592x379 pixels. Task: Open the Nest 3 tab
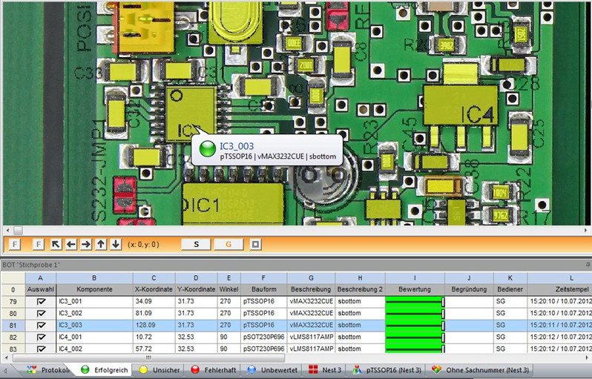tap(325, 370)
